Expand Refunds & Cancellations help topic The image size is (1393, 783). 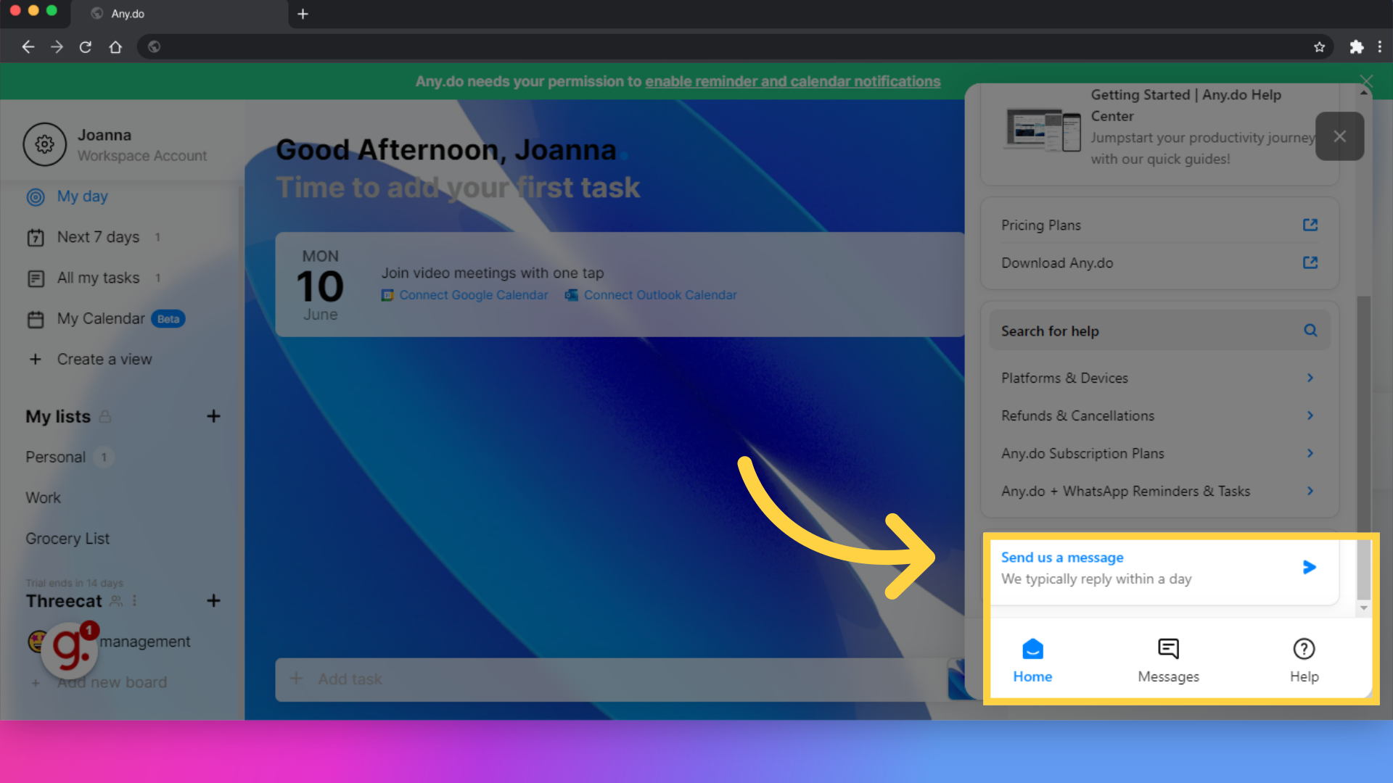pyautogui.click(x=1159, y=415)
